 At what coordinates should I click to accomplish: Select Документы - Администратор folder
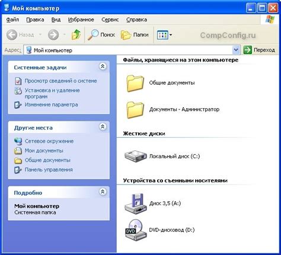pyautogui.click(x=173, y=109)
